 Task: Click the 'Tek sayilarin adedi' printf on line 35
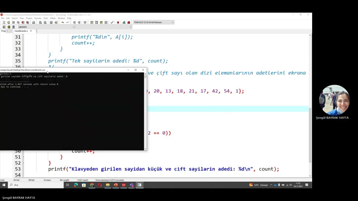click(x=108, y=61)
